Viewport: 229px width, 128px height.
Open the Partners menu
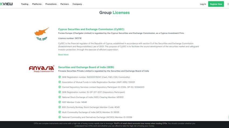pyautogui.click(x=65, y=4)
